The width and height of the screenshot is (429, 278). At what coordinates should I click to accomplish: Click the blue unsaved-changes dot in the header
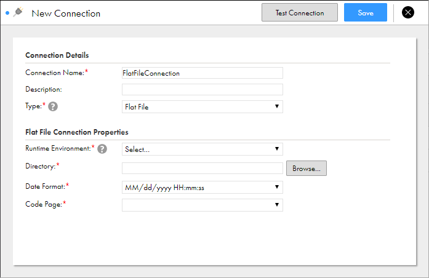coord(7,13)
